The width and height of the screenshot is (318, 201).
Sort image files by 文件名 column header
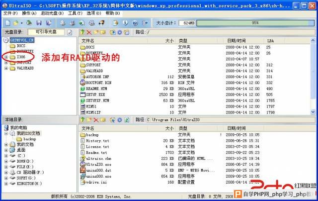[x=113, y=41]
